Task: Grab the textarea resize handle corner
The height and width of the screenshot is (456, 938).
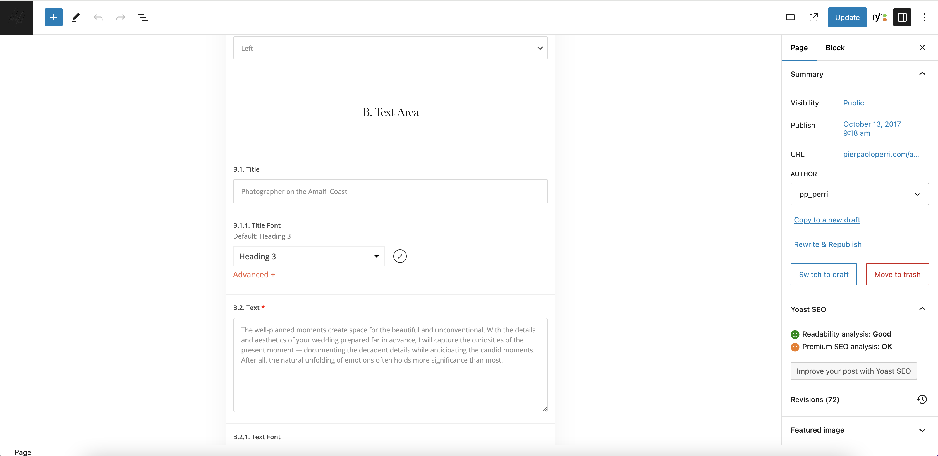Action: pos(545,409)
